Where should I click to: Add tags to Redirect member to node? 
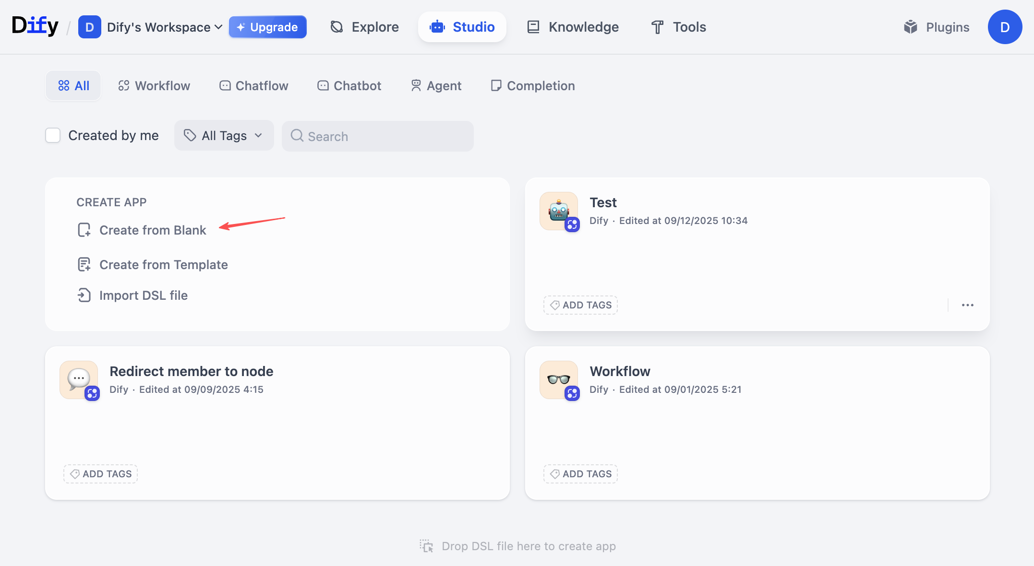pos(101,474)
